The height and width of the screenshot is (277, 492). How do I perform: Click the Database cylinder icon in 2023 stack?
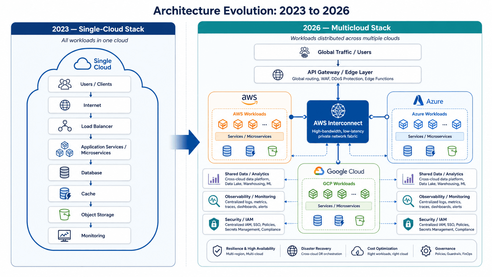pyautogui.click(x=64, y=172)
